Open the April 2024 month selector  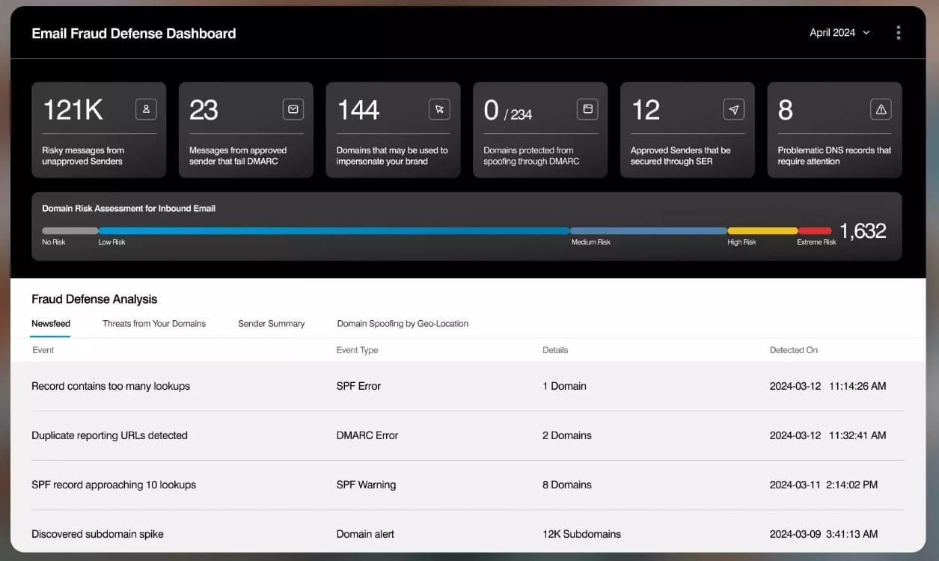(x=838, y=32)
